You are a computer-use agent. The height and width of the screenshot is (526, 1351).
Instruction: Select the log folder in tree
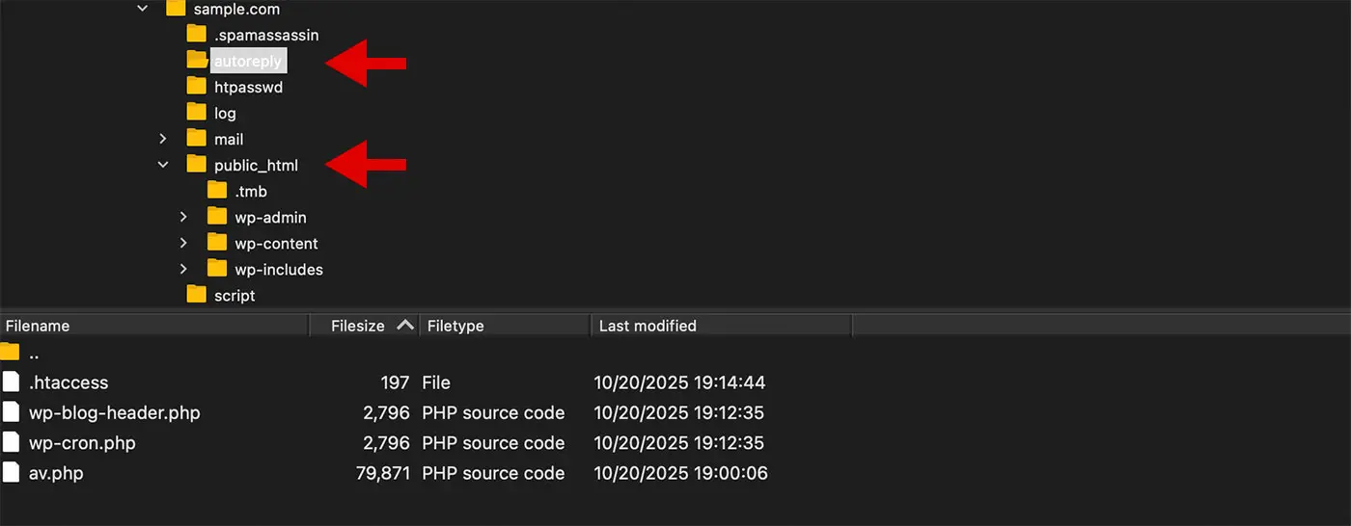[x=225, y=113]
